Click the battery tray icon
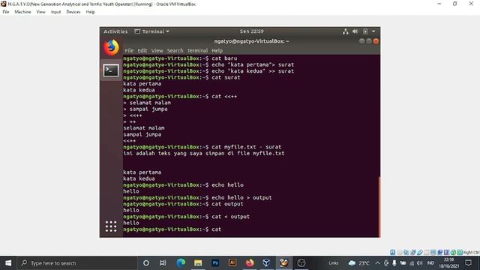 click(403, 263)
